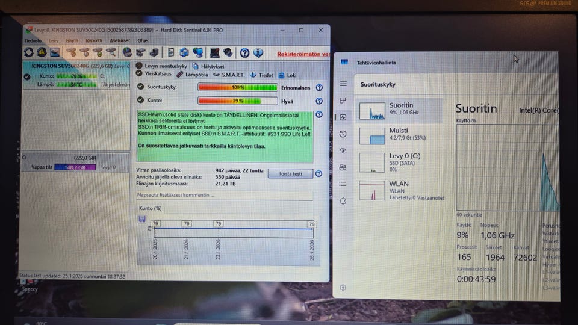This screenshot has height=325, width=578.
Task: Click the help icon beside Kunto bar
Action: click(319, 101)
